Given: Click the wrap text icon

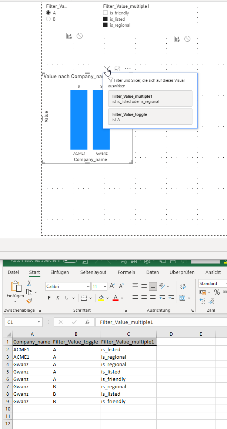Looking at the screenshot, I should point(183,286).
